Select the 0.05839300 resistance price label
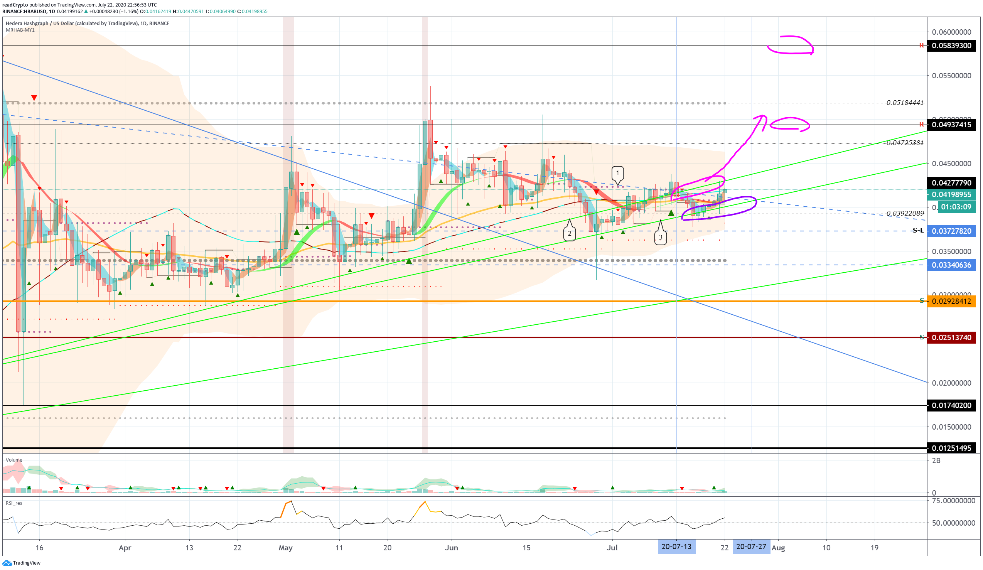The width and height of the screenshot is (983, 570). coord(951,46)
